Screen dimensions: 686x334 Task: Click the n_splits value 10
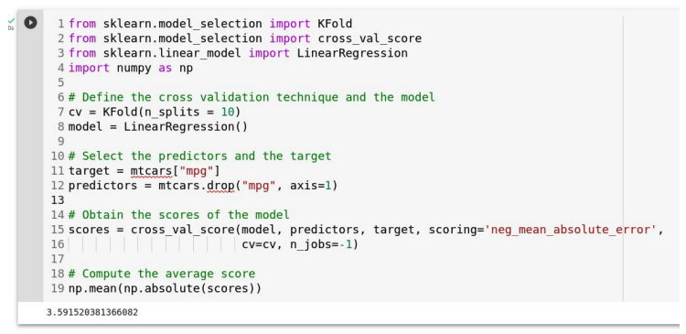pyautogui.click(x=228, y=112)
